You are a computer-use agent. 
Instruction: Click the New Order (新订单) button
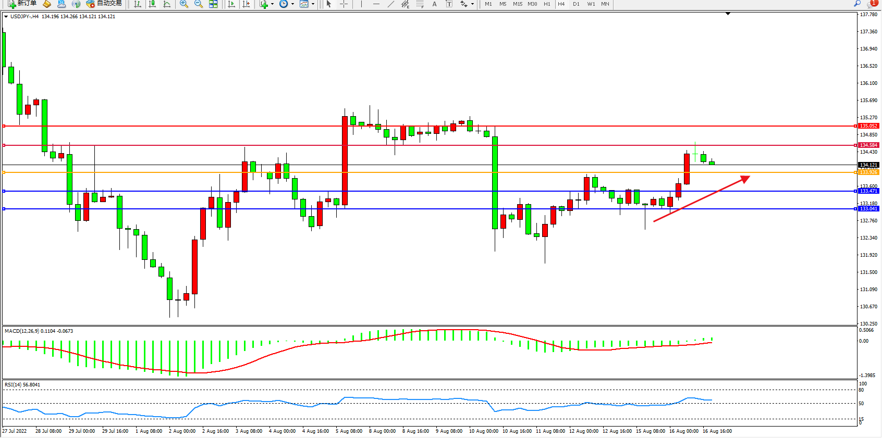22,4
